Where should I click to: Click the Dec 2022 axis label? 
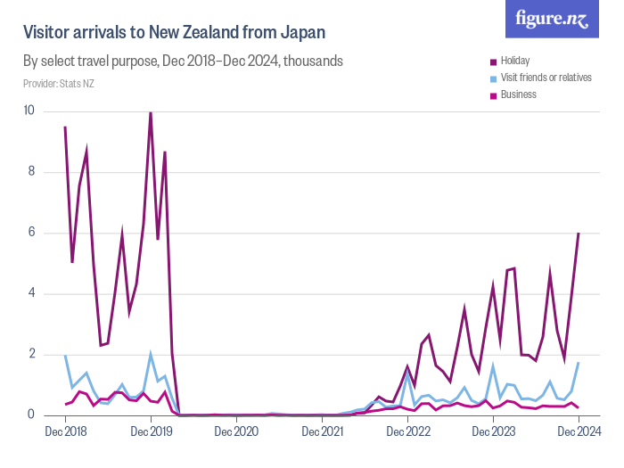tap(407, 432)
